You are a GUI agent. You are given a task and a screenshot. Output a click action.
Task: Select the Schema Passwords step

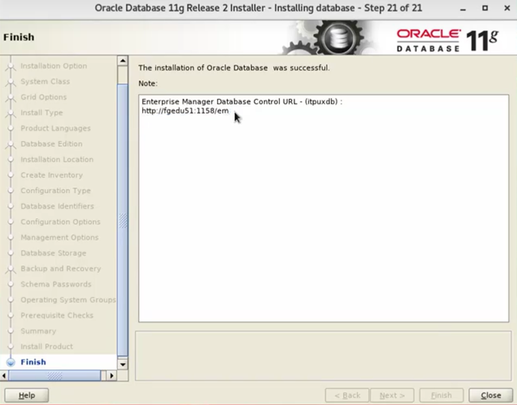[56, 284]
